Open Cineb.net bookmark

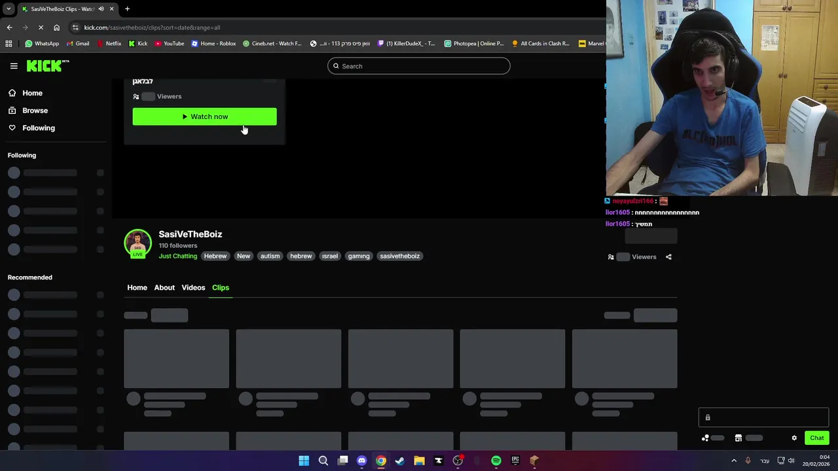(x=272, y=44)
